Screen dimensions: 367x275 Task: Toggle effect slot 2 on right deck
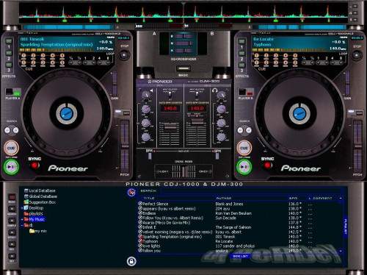(241, 53)
